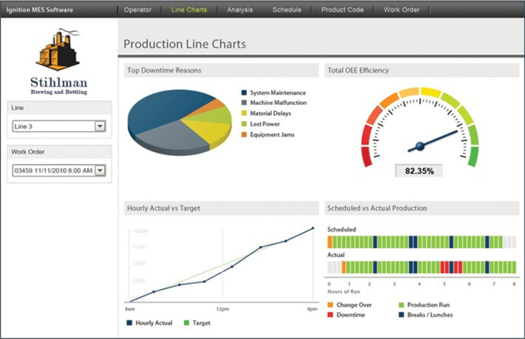Image resolution: width=525 pixels, height=339 pixels.
Task: Click the Lost Power legend swatch
Action: click(x=244, y=124)
